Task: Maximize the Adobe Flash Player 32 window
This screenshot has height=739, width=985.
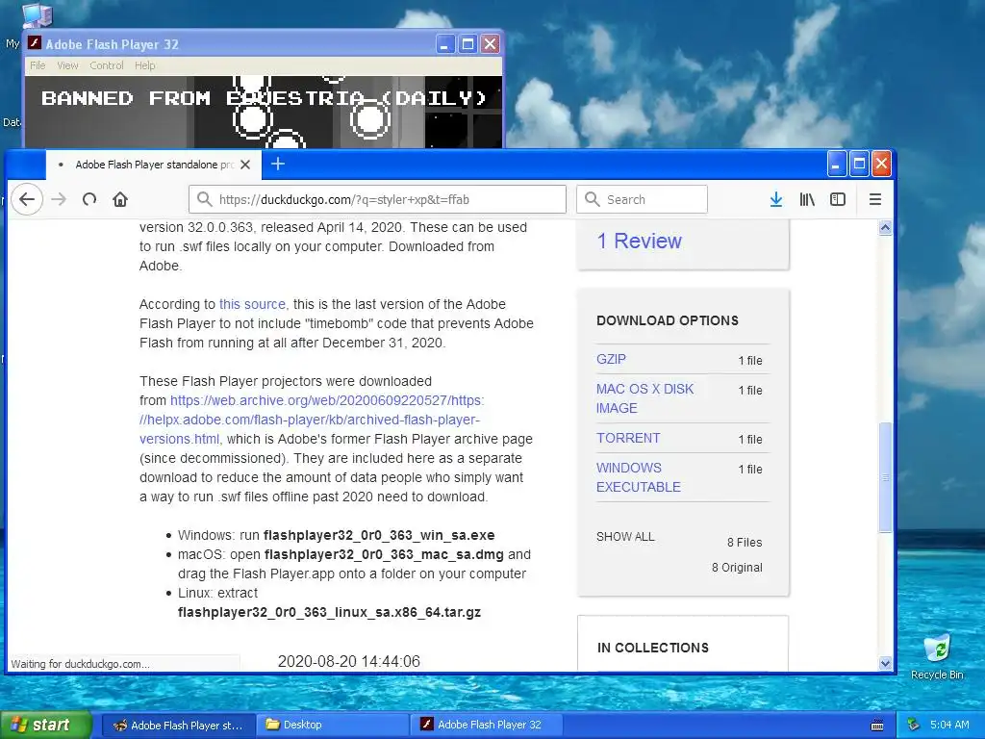Action: 467,44
